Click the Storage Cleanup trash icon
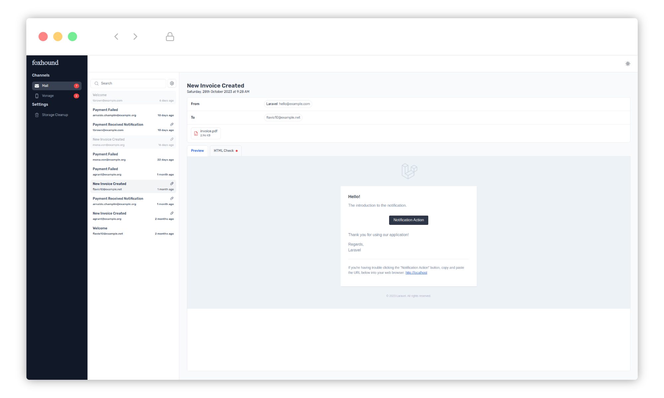 click(37, 115)
